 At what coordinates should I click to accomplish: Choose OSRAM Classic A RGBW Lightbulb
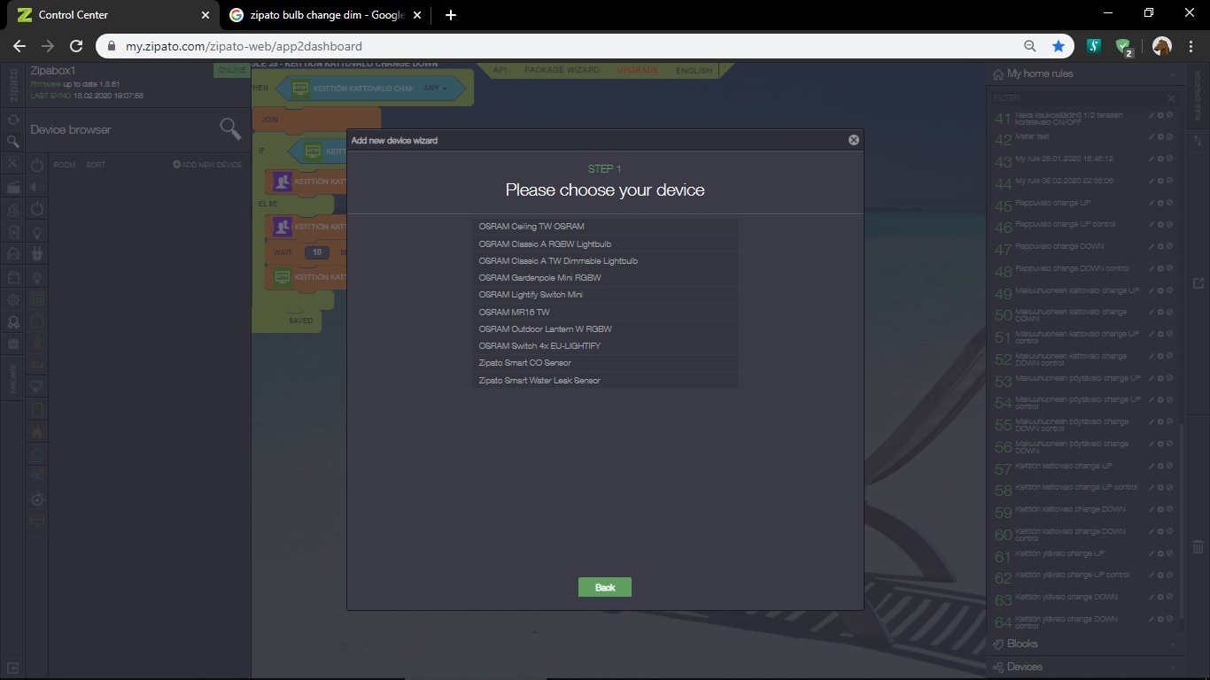coord(545,243)
